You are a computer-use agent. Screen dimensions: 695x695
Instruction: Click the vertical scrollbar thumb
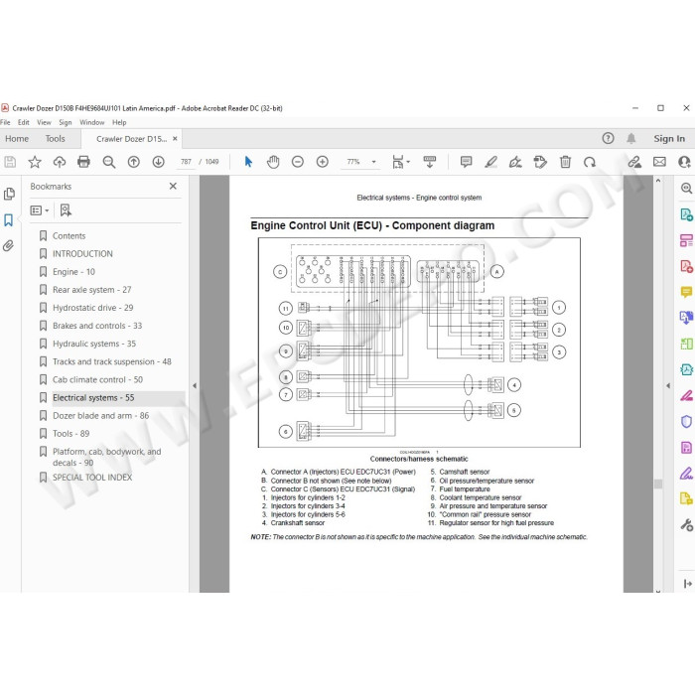657,485
